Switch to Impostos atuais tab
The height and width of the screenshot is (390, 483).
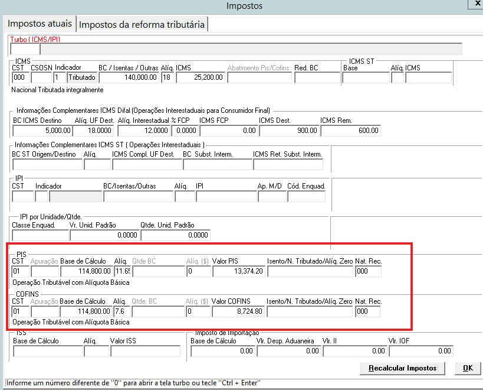(x=40, y=24)
